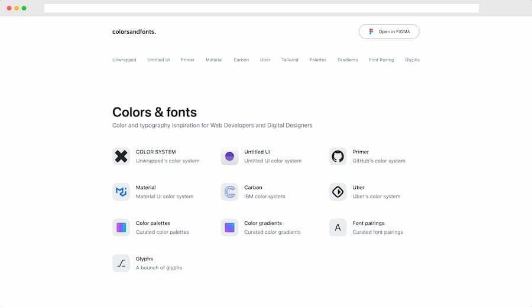Click the Font pairings 'A' icon
Viewport: 532px width, 307px height.
click(338, 227)
